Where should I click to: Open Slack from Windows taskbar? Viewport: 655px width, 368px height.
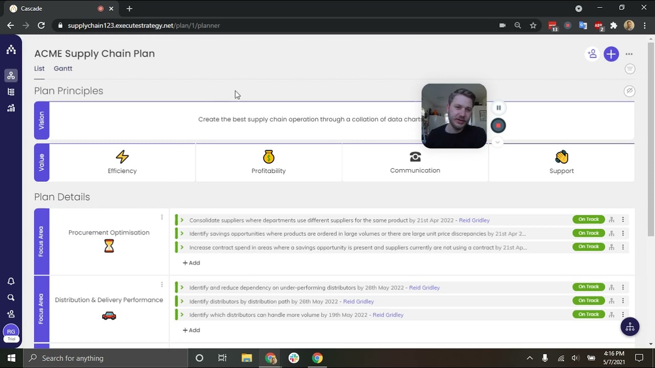pyautogui.click(x=294, y=358)
